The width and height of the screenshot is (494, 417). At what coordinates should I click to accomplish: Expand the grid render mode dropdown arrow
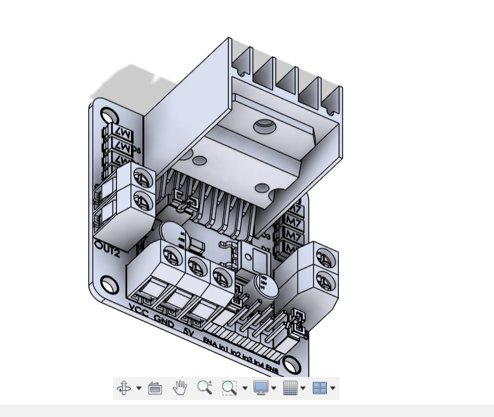click(x=303, y=388)
